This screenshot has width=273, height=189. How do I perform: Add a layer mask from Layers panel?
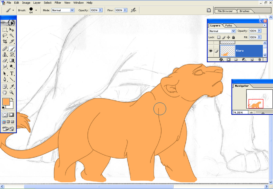(229, 60)
